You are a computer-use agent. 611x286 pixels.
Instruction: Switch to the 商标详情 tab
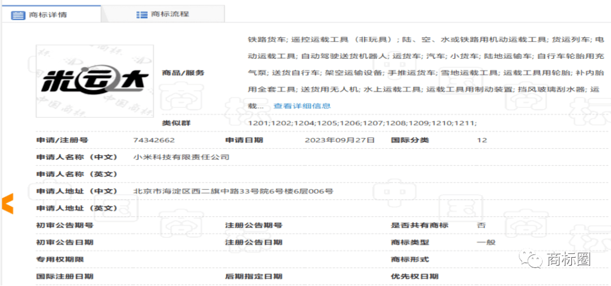(51, 15)
